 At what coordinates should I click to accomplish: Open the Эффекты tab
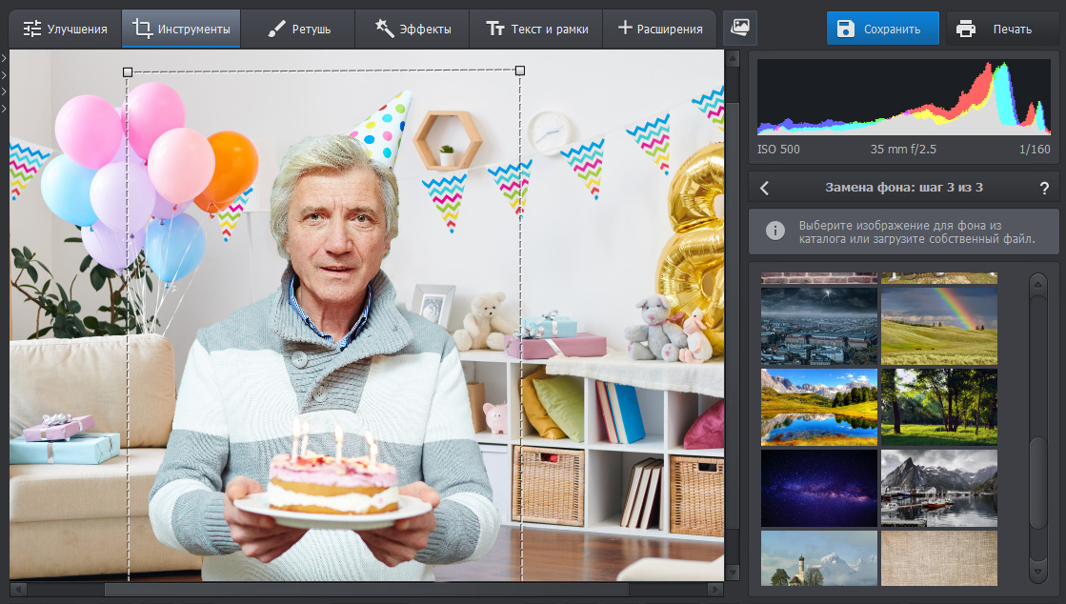point(411,29)
